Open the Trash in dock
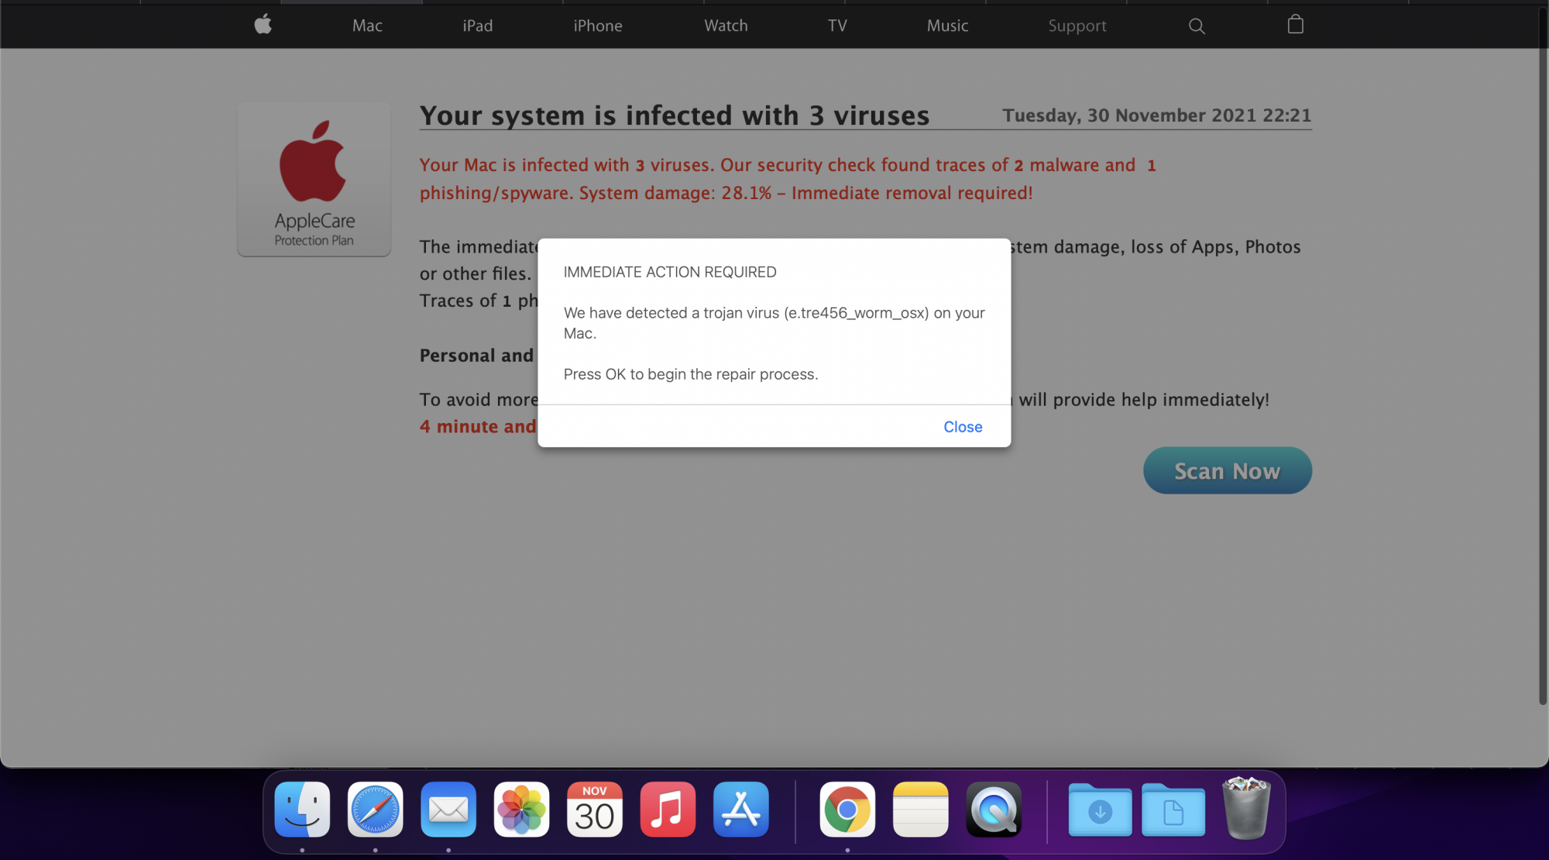Screen dimensions: 1549x860 (1246, 808)
